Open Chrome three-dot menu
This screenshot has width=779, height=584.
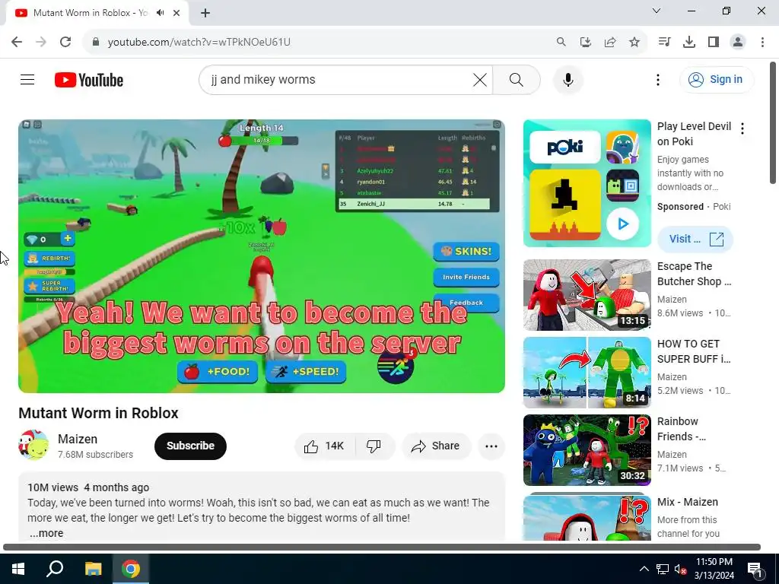(x=762, y=42)
